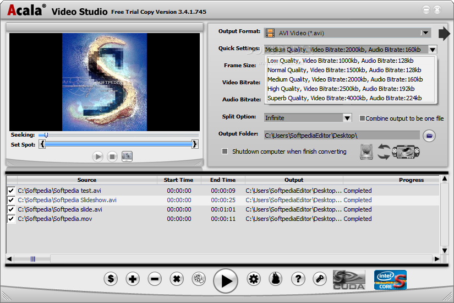The width and height of the screenshot is (454, 303).
Task: Stop the preview video
Action: coord(112,156)
